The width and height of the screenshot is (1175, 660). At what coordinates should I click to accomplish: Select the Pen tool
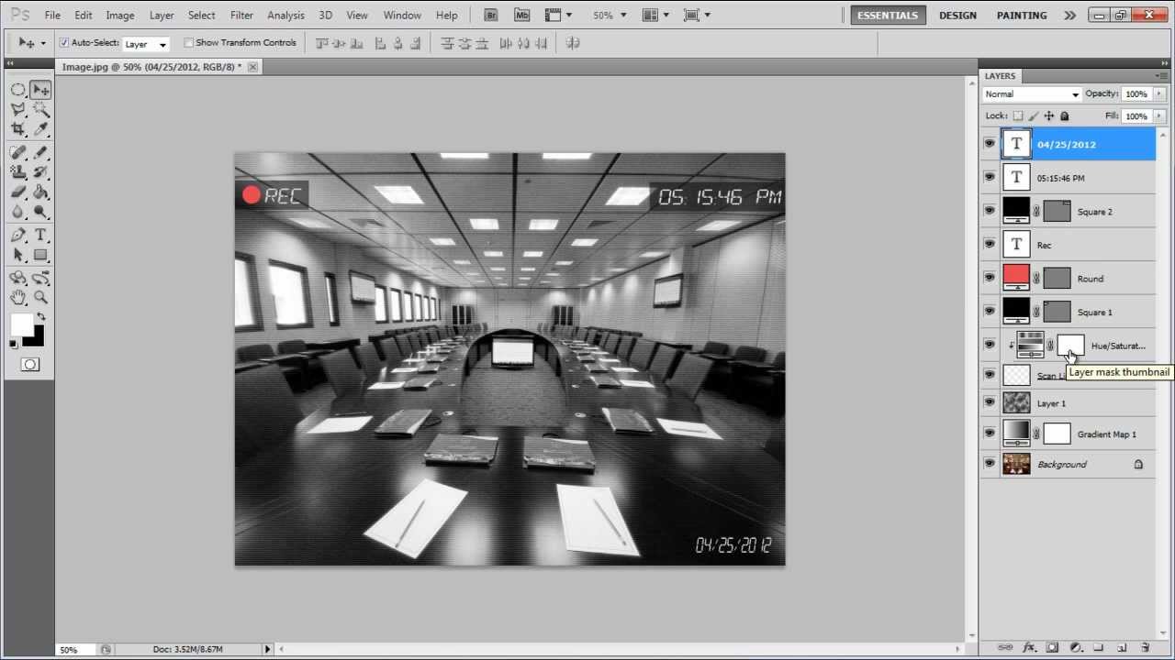click(18, 236)
